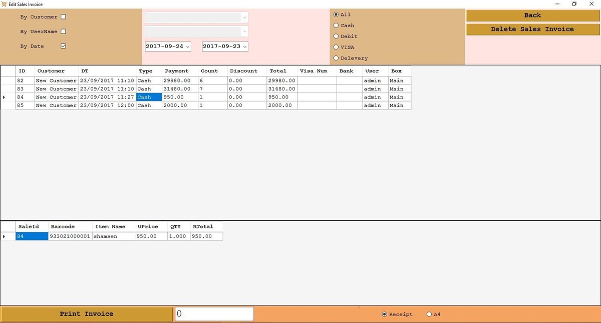Select the Cash payment filter
601x323 pixels.
click(336, 25)
